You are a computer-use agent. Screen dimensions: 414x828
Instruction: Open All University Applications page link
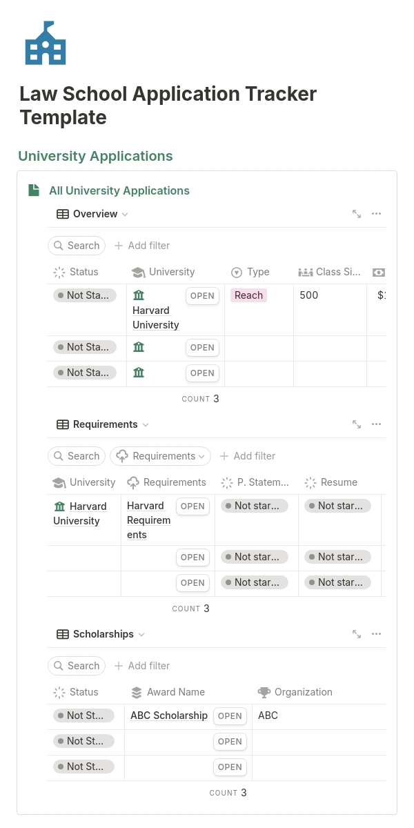click(x=119, y=190)
